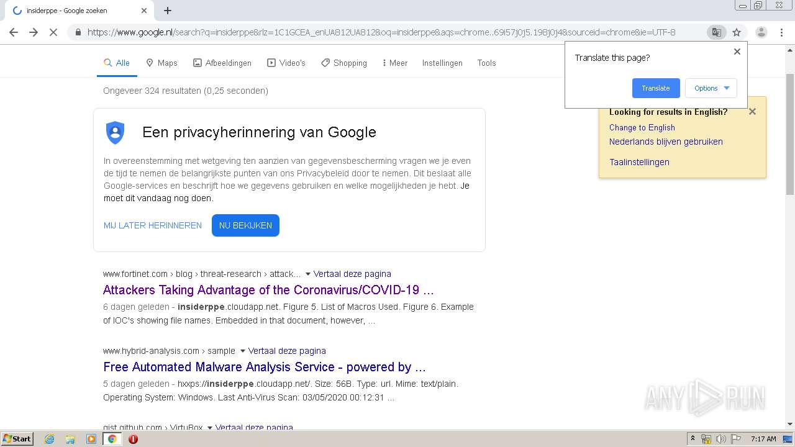Show hidden system tray icons

[693, 439]
